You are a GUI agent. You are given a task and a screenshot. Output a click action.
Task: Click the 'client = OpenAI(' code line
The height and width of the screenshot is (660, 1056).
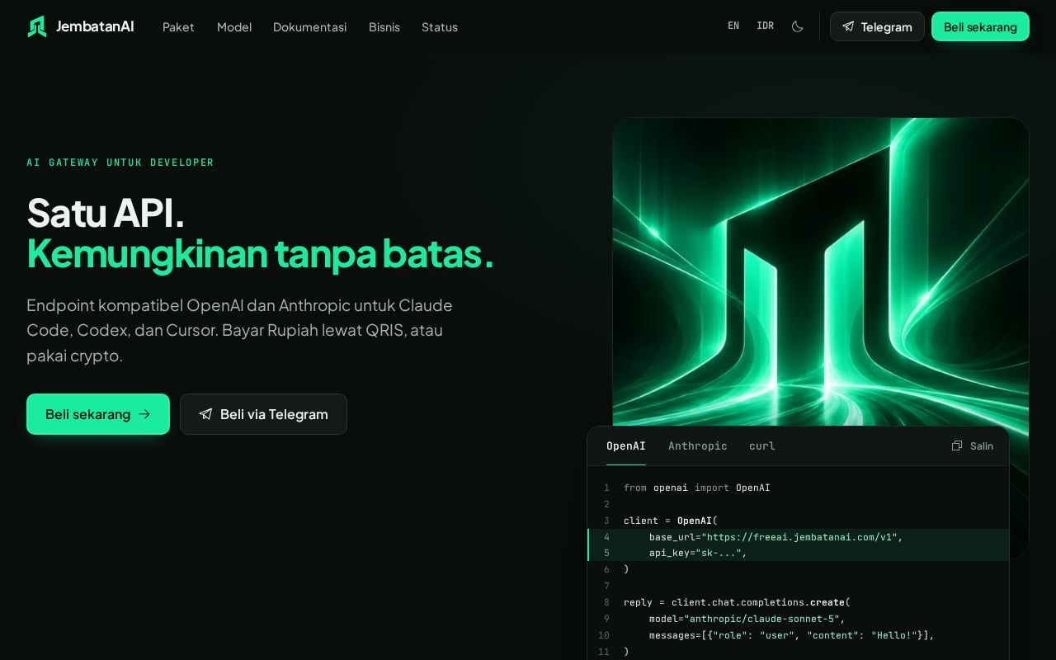click(671, 521)
